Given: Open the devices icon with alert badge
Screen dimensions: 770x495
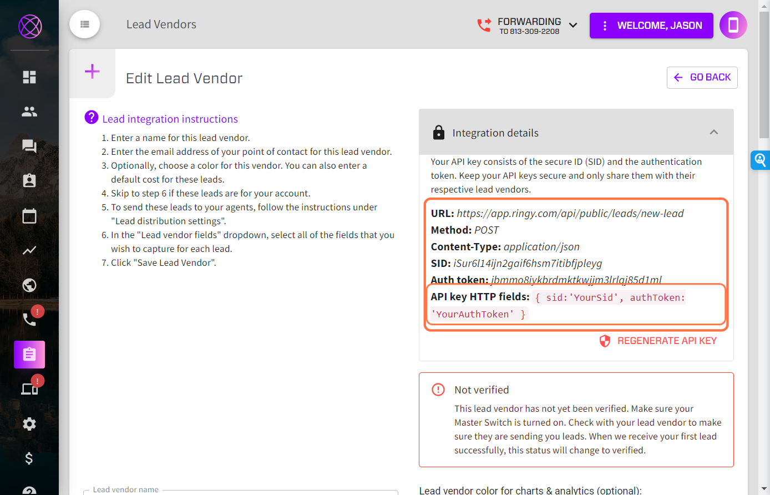Looking at the screenshot, I should 29,388.
